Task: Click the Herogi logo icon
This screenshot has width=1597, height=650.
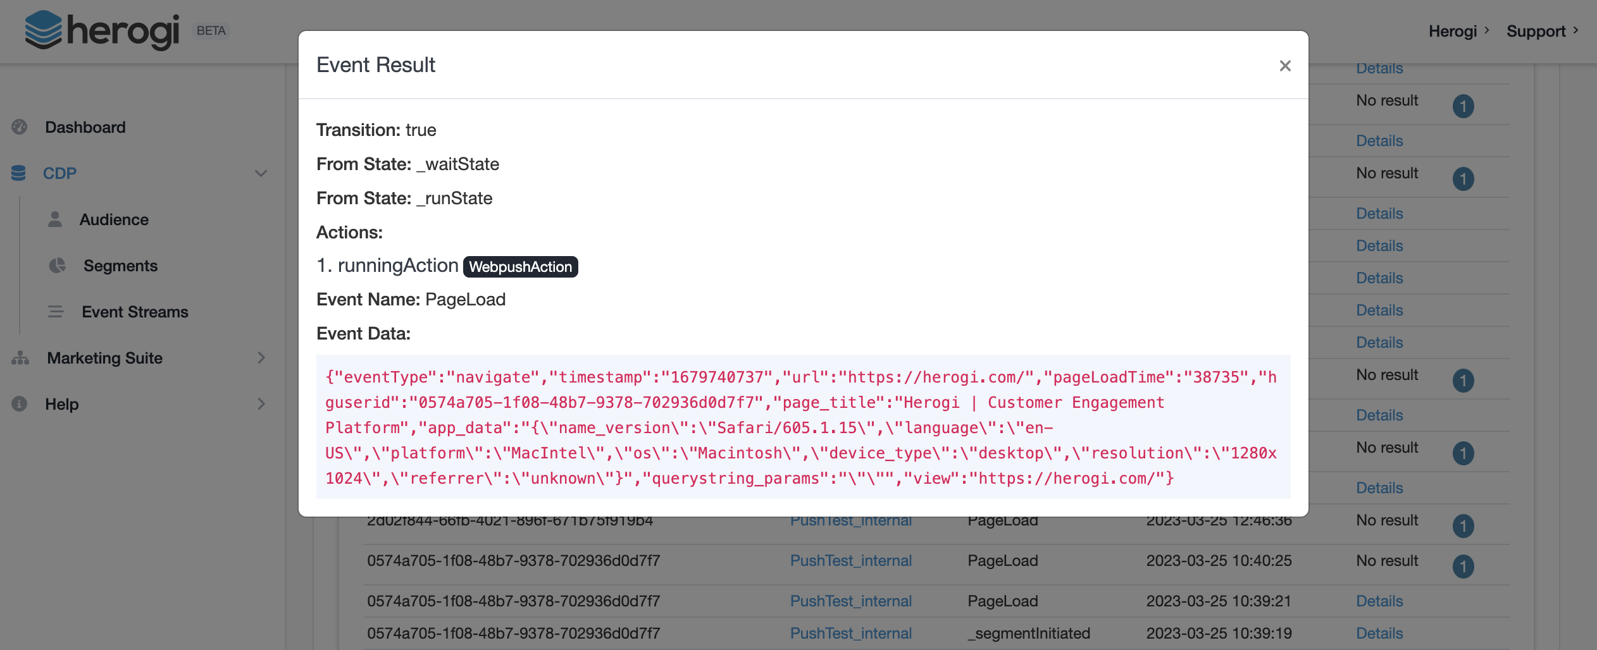Action: tap(43, 30)
